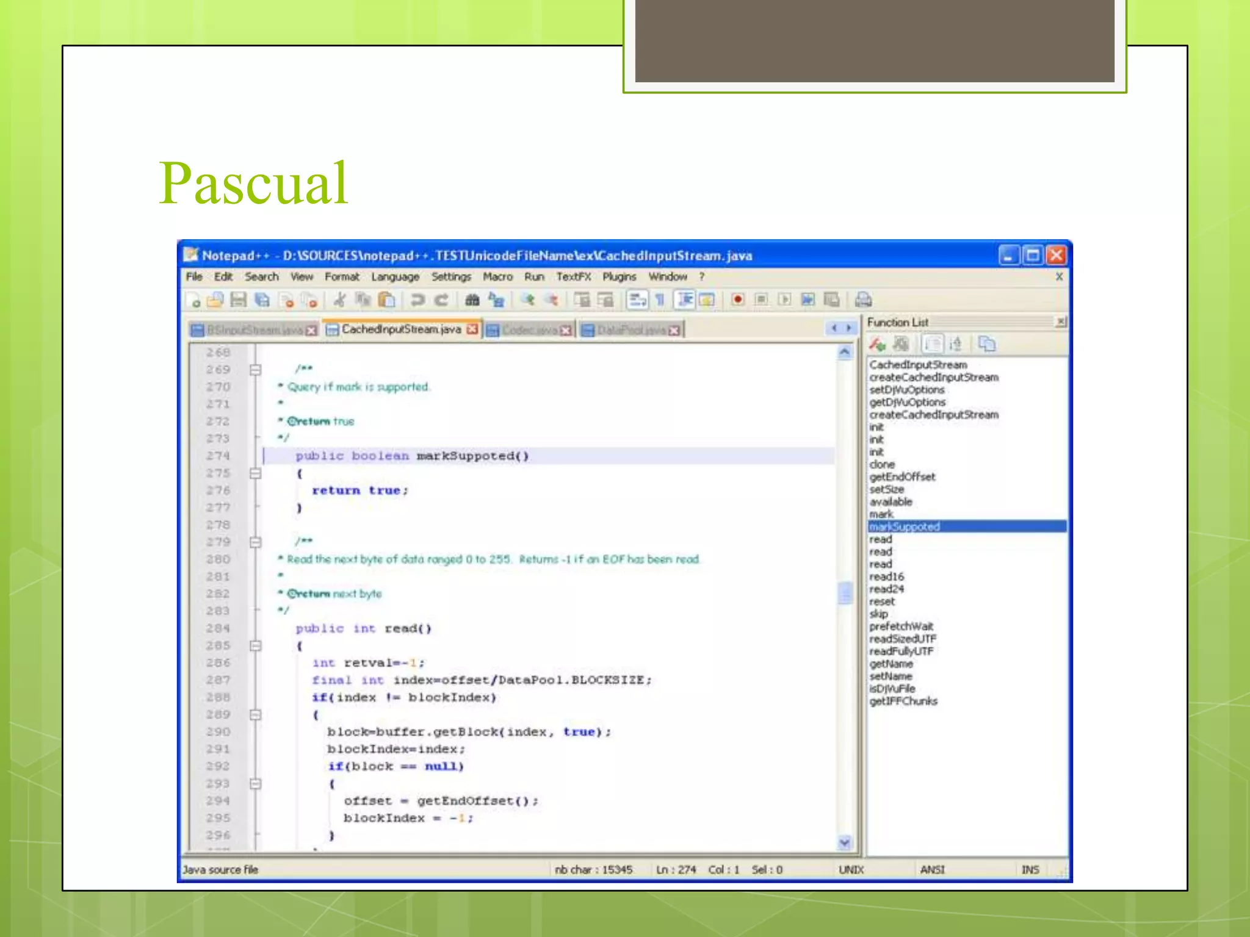
Task: Open the Plugins menu
Action: (x=620, y=277)
